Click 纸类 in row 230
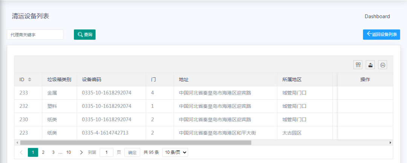This screenshot has height=163, width=407. pyautogui.click(x=59, y=119)
